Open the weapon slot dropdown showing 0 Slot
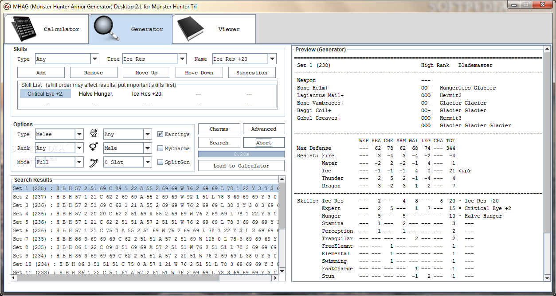Screen dimensions: 556x296 128,162
